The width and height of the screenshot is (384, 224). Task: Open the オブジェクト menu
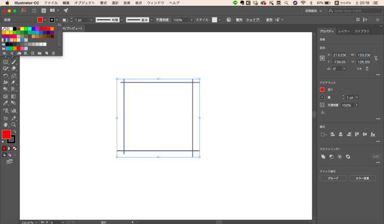click(84, 3)
